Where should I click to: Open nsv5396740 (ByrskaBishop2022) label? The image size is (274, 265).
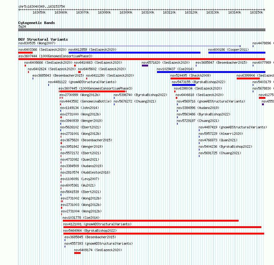(140, 95)
